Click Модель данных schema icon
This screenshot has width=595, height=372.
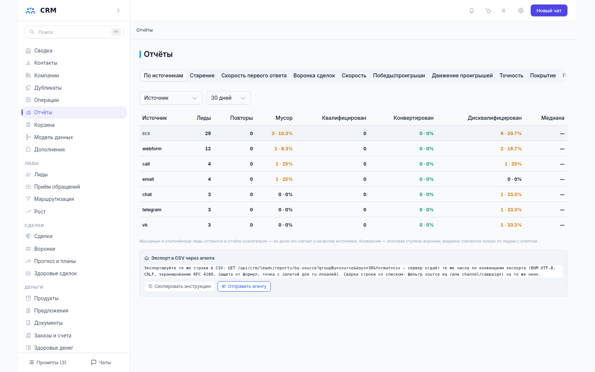click(28, 137)
